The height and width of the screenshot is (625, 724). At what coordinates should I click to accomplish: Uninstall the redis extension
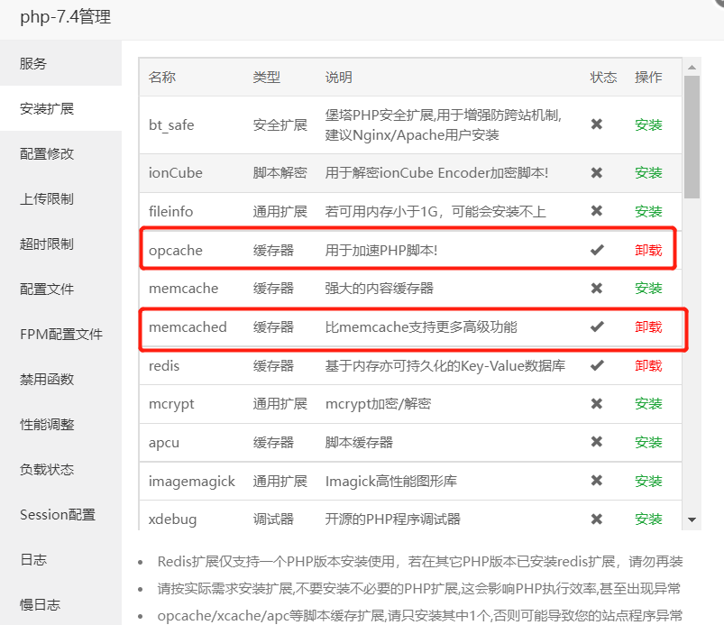click(x=648, y=366)
